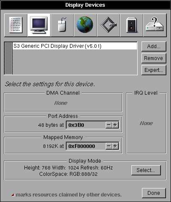Click the Done button
The height and width of the screenshot is (202, 171).
click(x=154, y=193)
